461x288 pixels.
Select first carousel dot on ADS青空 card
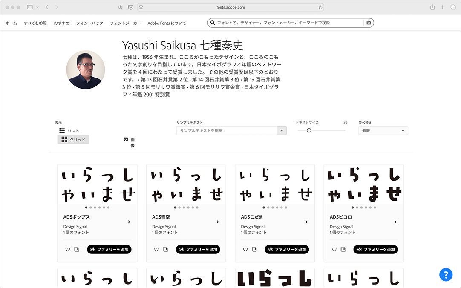(175, 207)
